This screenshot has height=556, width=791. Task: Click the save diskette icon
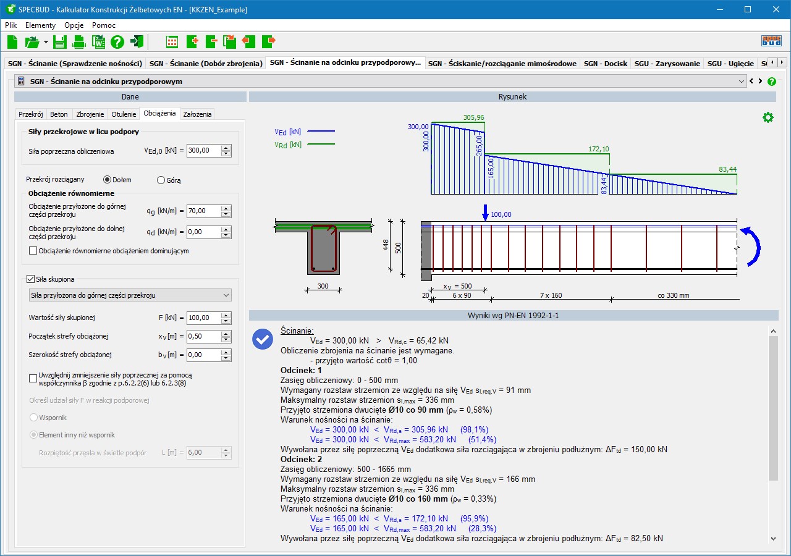tap(59, 42)
